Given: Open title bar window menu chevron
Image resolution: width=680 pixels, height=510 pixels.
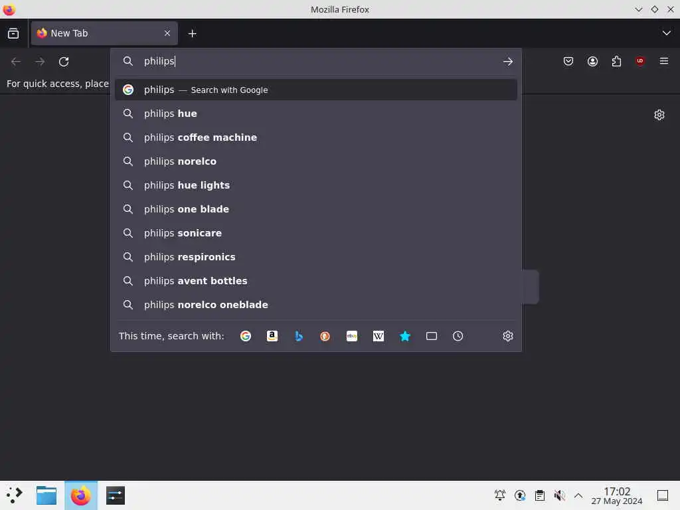Looking at the screenshot, I should click(x=639, y=9).
